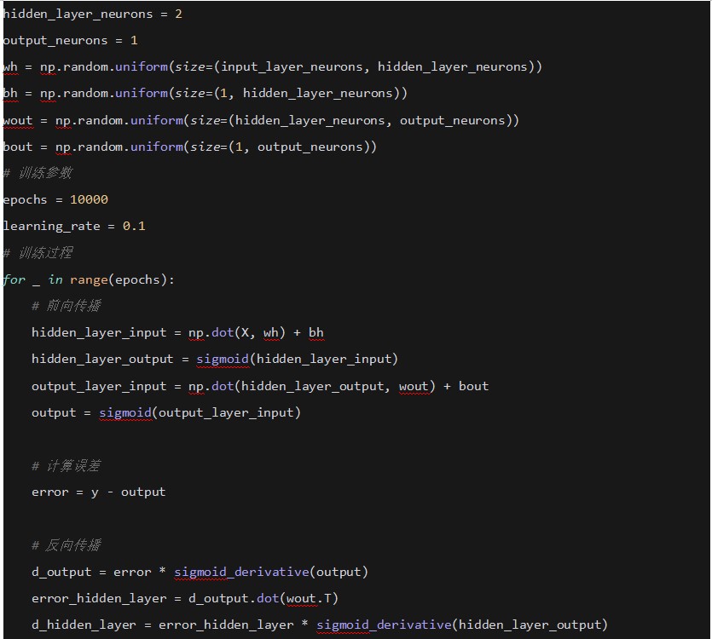Viewport: 712px width, 639px height.
Task: Click range in the for loop line
Action: point(89,279)
